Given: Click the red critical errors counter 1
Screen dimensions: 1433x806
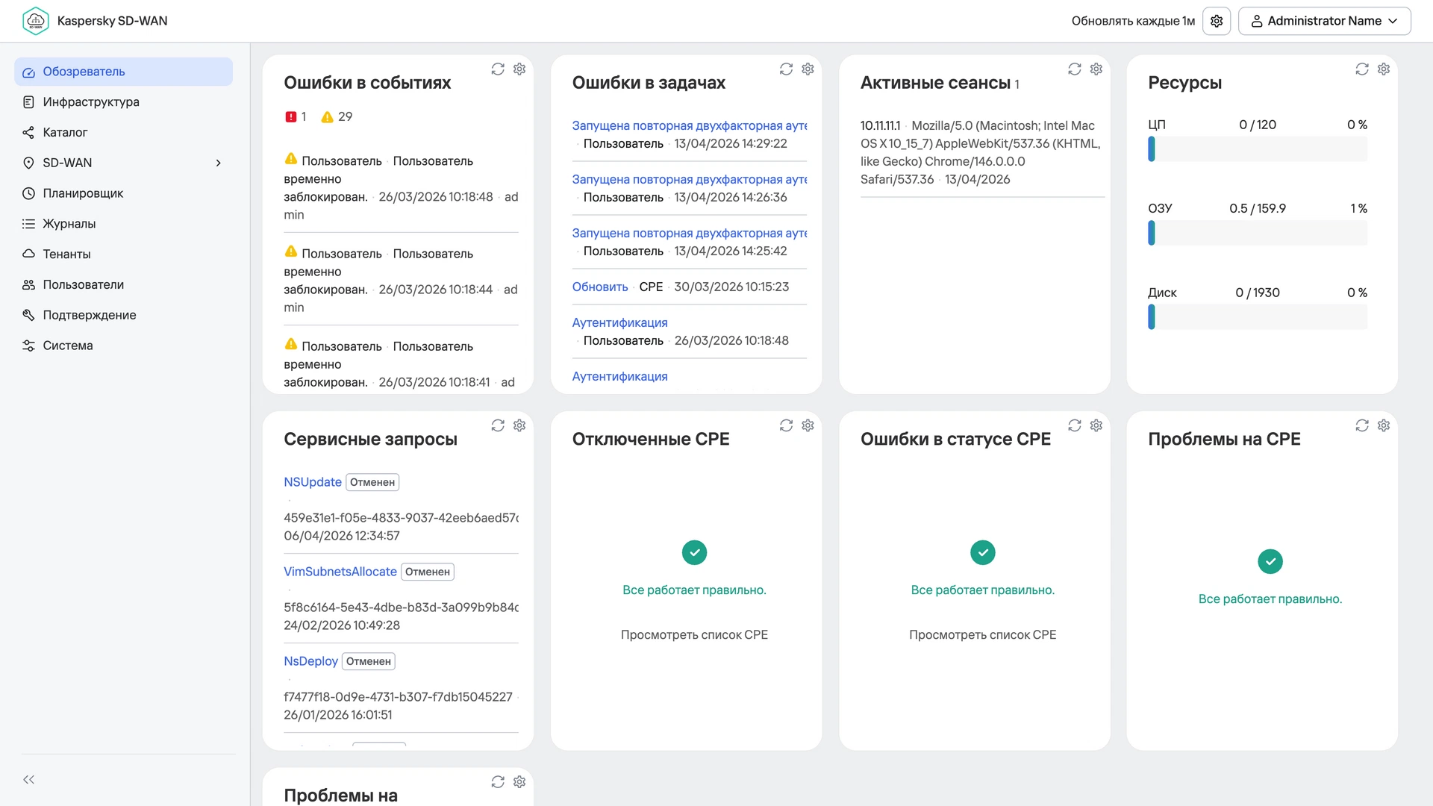Looking at the screenshot, I should (x=296, y=116).
